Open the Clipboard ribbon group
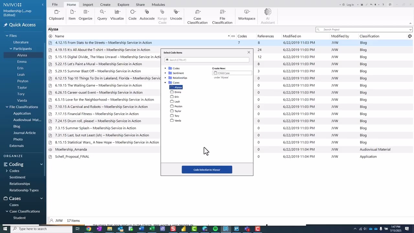Viewport: 414px width, 233px height. [56, 15]
